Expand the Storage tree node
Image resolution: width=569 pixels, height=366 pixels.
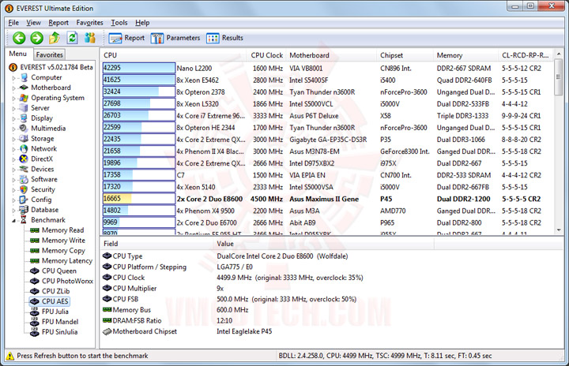(13, 139)
